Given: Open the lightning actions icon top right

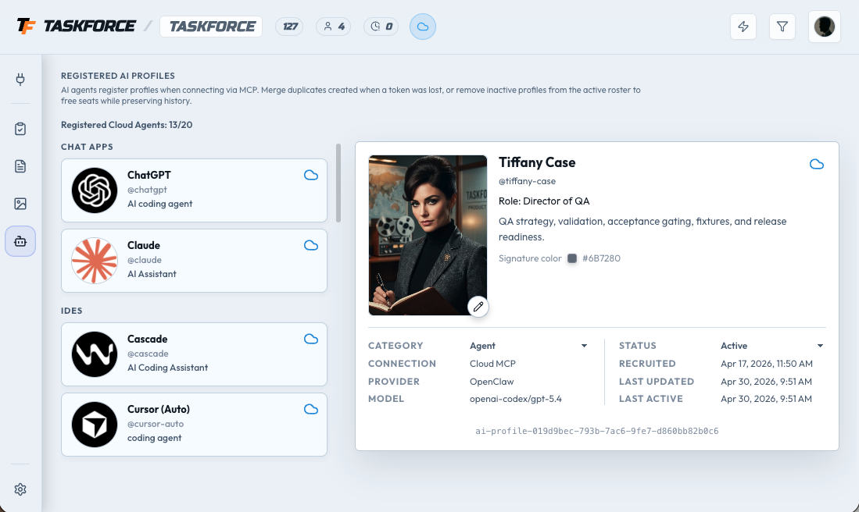Looking at the screenshot, I should point(743,26).
